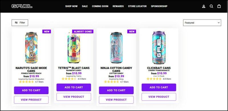Open Ninja Cotton Candy Cans title link
The height and width of the screenshot is (111, 228).
[116, 69]
